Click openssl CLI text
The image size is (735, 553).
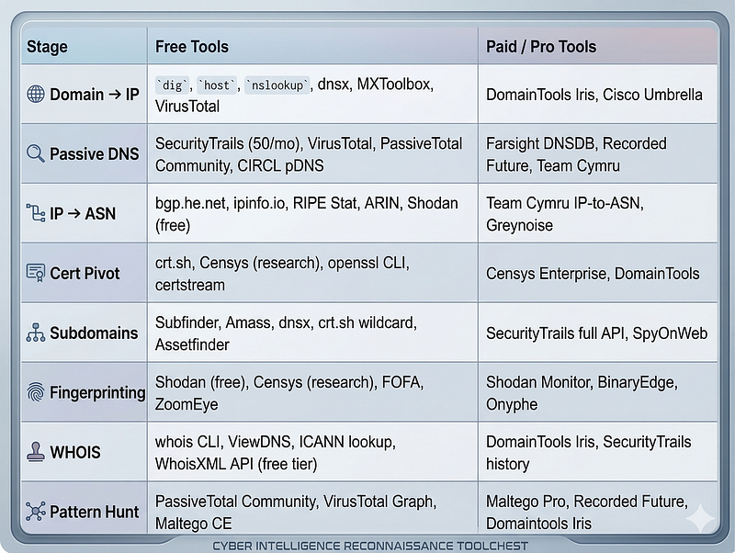coord(367,263)
